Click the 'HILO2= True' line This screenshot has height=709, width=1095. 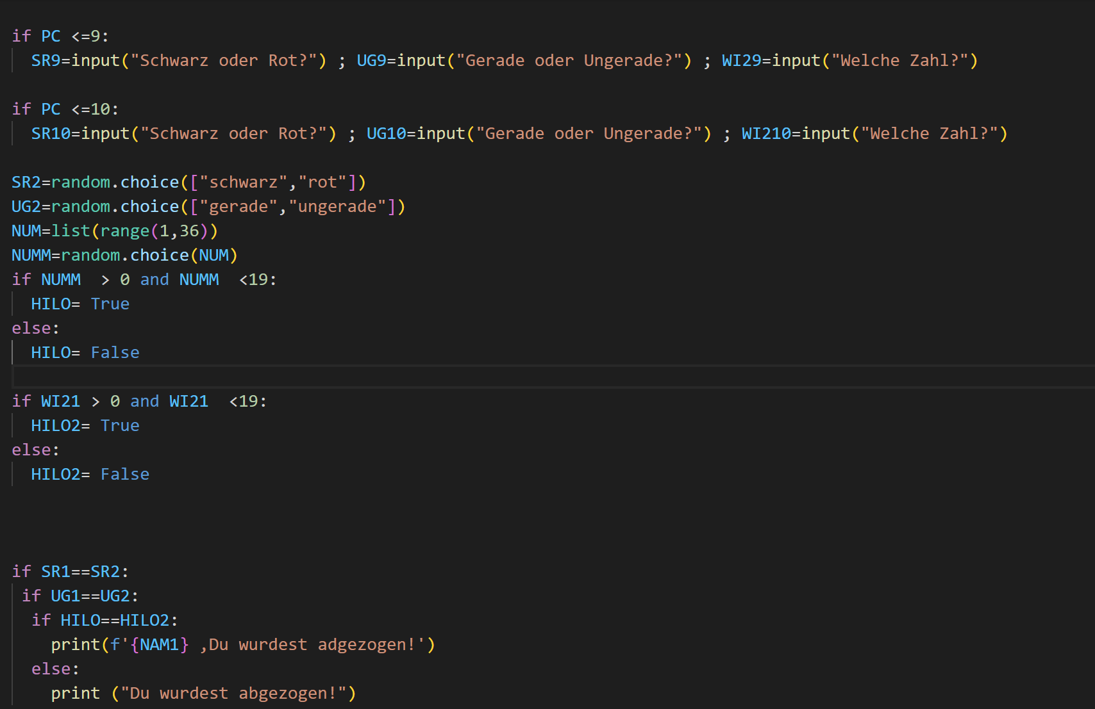point(85,426)
